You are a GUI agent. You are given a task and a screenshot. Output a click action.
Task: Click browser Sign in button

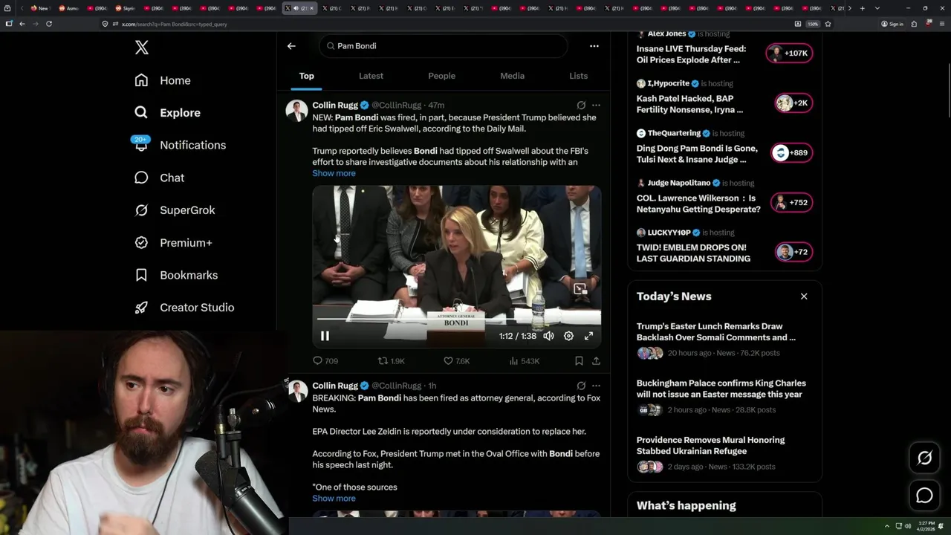pyautogui.click(x=892, y=24)
